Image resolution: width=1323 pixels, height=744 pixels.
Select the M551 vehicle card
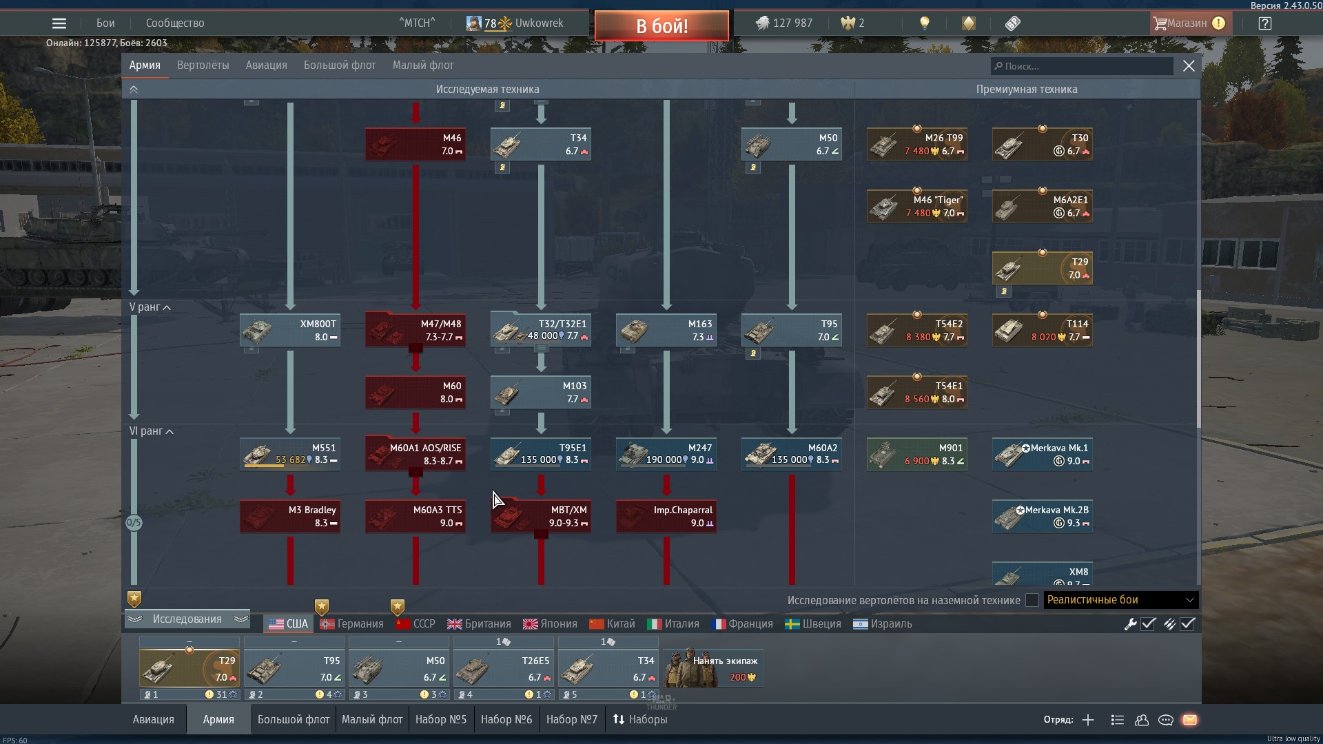point(290,455)
